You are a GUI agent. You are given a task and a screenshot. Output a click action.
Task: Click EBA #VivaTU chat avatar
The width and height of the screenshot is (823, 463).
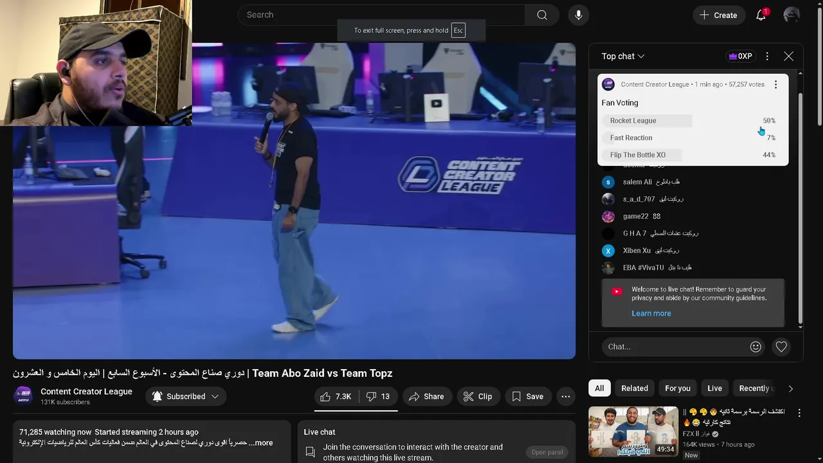pyautogui.click(x=608, y=268)
